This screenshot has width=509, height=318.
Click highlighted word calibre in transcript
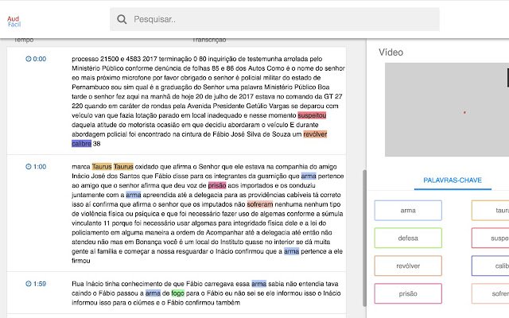coord(81,143)
